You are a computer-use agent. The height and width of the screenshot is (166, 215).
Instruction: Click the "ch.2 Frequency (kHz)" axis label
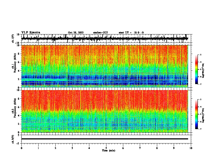pos(14,108)
